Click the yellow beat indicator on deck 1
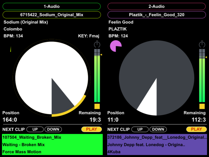Screen dimensions: 209x157 11,49
